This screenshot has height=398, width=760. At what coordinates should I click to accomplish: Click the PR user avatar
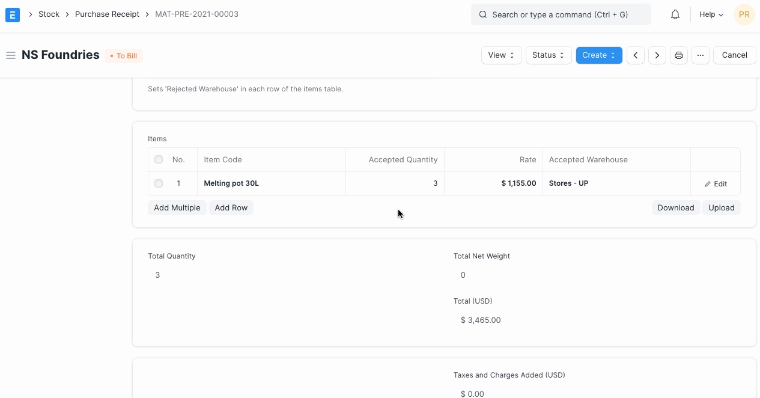tap(744, 14)
